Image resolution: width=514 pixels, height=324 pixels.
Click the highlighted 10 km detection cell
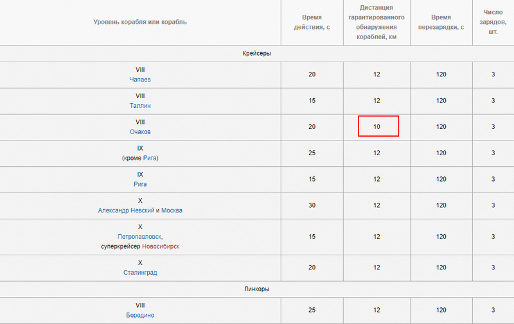(378, 126)
